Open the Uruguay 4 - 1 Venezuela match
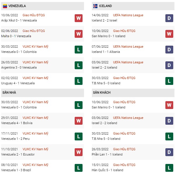 [18, 83]
